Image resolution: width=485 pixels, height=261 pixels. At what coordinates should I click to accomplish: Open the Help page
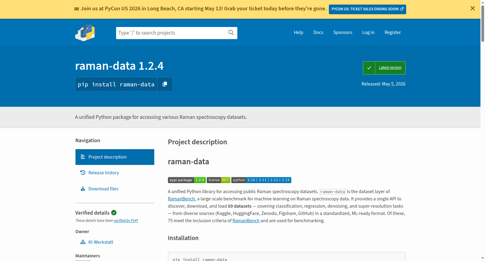299,32
